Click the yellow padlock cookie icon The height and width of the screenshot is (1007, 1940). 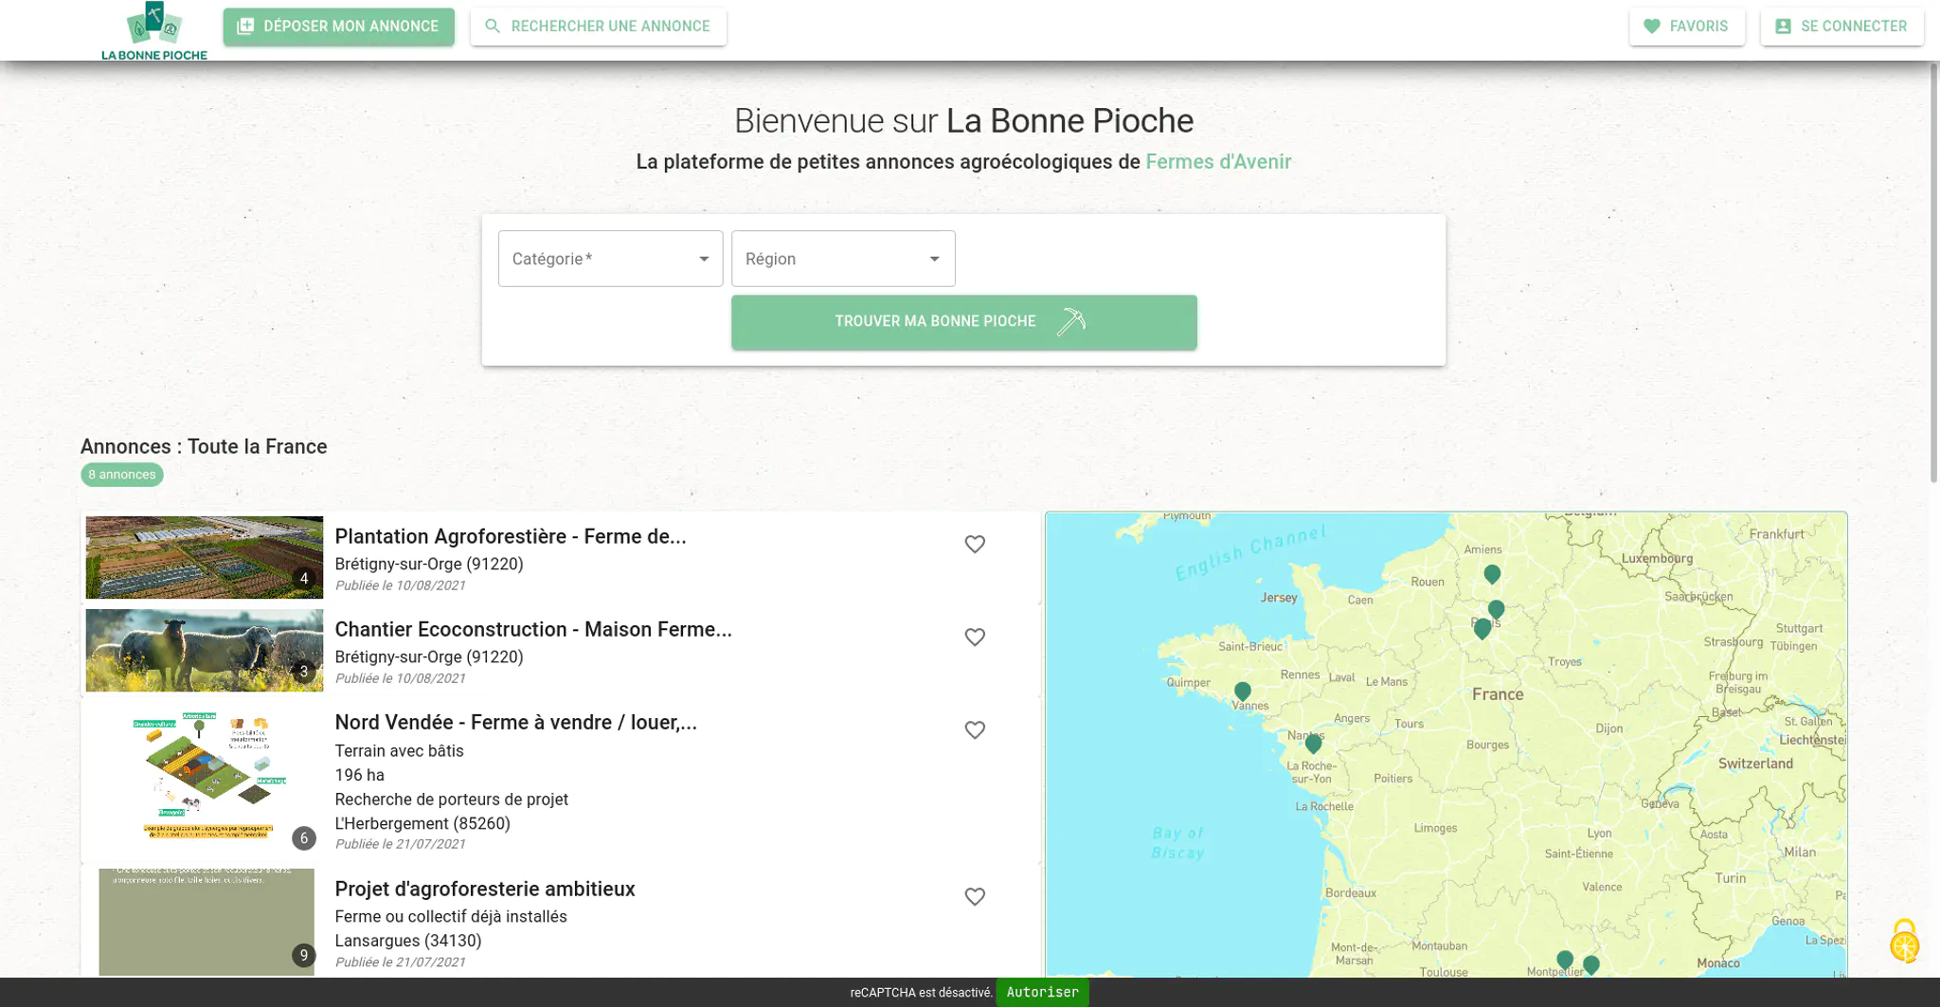(x=1904, y=941)
